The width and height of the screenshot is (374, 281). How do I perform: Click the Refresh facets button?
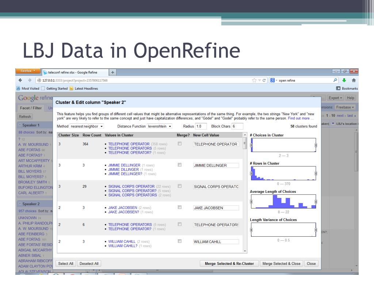pos(25,117)
